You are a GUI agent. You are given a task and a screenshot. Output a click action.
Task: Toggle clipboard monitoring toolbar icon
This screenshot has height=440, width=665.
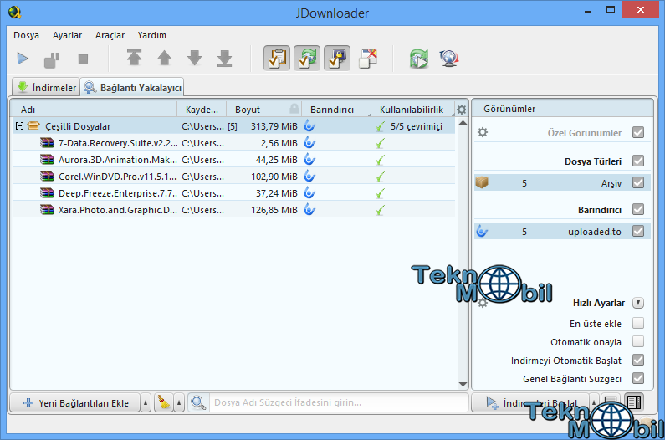pyautogui.click(x=277, y=59)
